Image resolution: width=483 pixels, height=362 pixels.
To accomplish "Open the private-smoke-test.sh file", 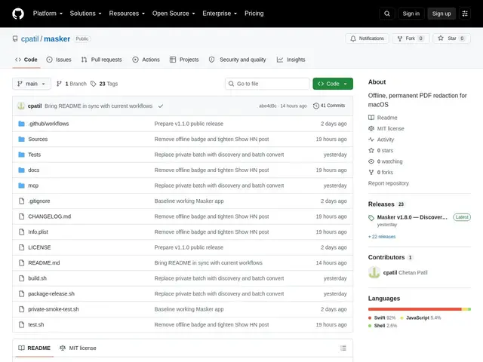I will pyautogui.click(x=54, y=309).
